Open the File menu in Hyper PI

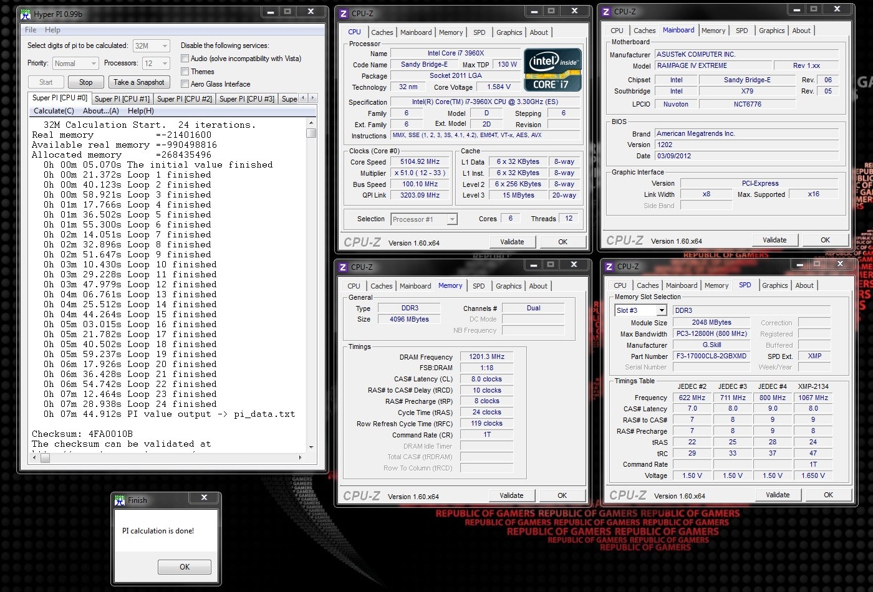tap(31, 30)
